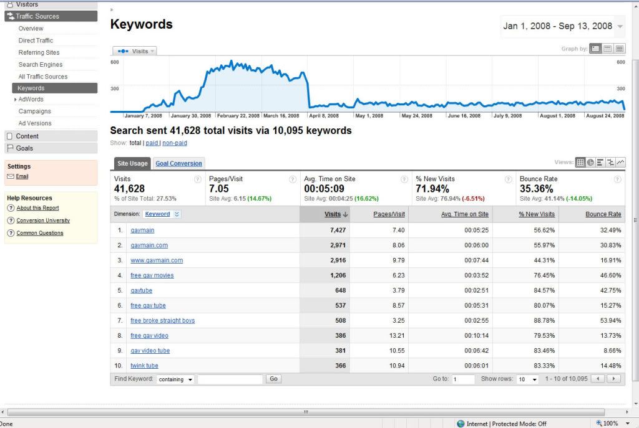The height and width of the screenshot is (428, 639).
Task: Open the Show rows dropdown
Action: pos(528,379)
